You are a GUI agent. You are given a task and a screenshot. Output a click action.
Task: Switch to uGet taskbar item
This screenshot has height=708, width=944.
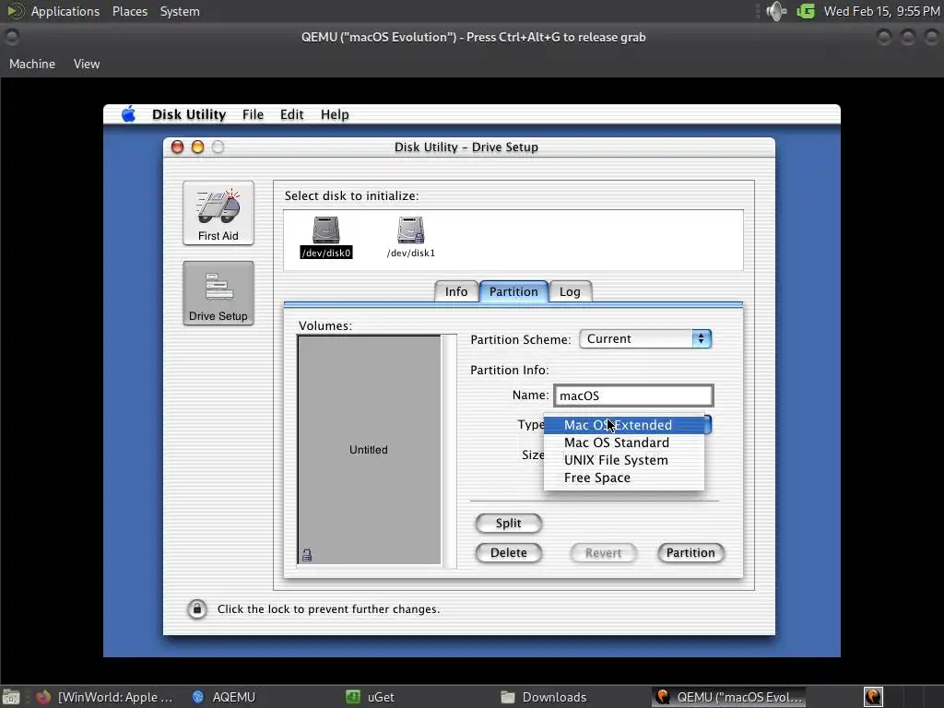tap(371, 697)
